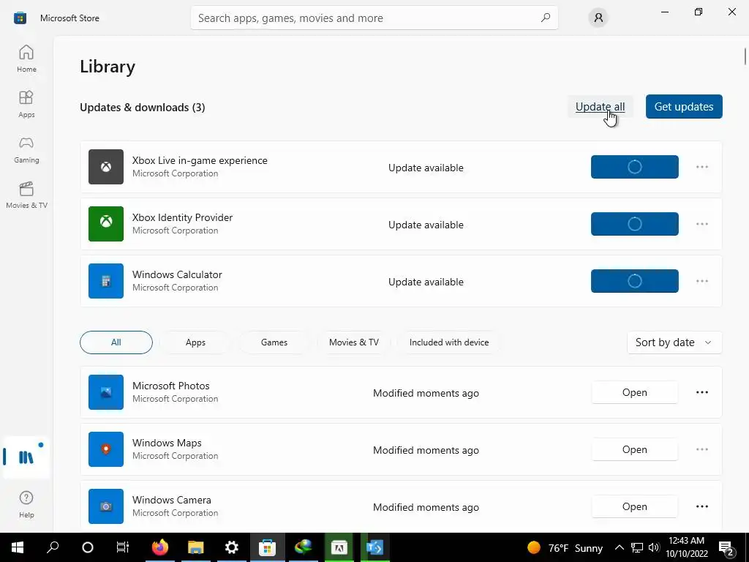Viewport: 749px width, 562px height.
Task: Click the Xbox Identity Provider app icon
Action: point(106,224)
